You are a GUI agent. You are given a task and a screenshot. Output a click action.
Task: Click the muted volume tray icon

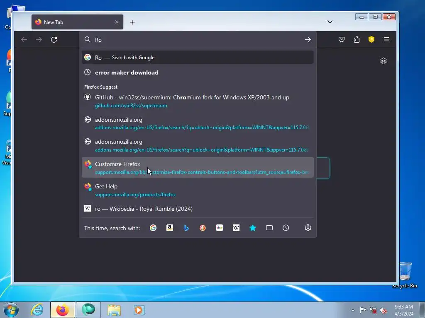(x=383, y=310)
